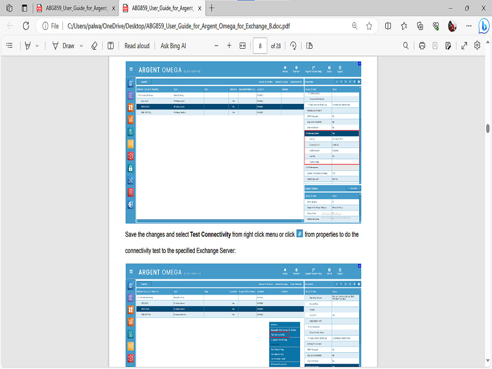The image size is (492, 369).
Task: Open search within the PDF document
Action: click(x=405, y=45)
